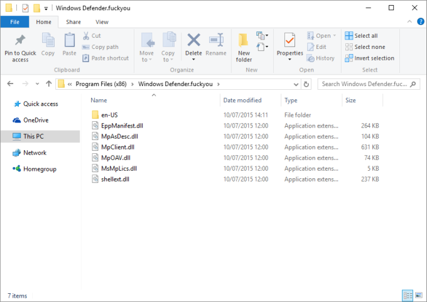Click the Rename icon in Organize group
This screenshot has width=427, height=302.
pos(216,41)
